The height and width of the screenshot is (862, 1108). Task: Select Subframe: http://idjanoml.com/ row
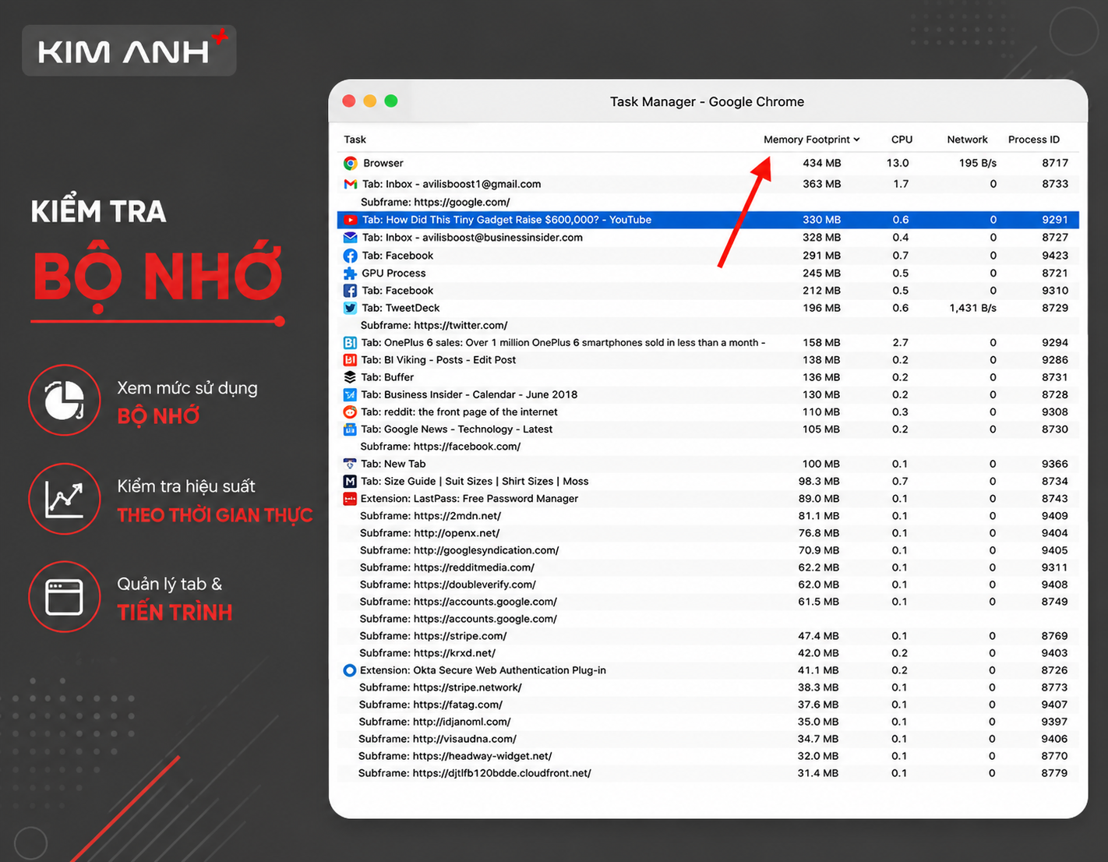coord(707,722)
